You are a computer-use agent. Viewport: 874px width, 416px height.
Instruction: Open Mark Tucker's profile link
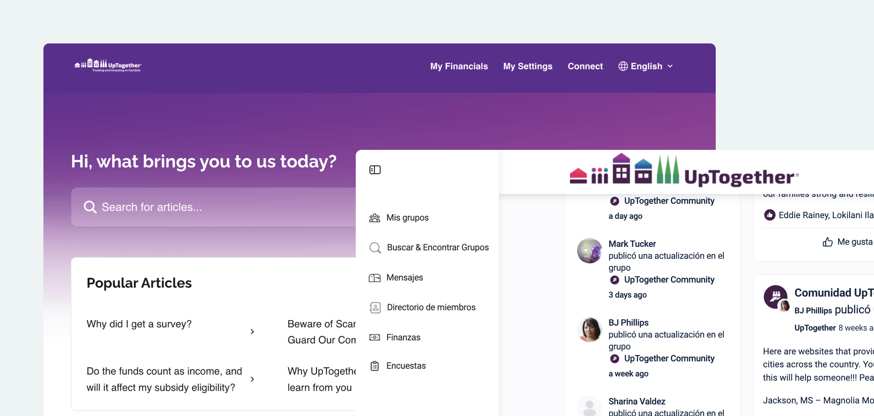(632, 244)
